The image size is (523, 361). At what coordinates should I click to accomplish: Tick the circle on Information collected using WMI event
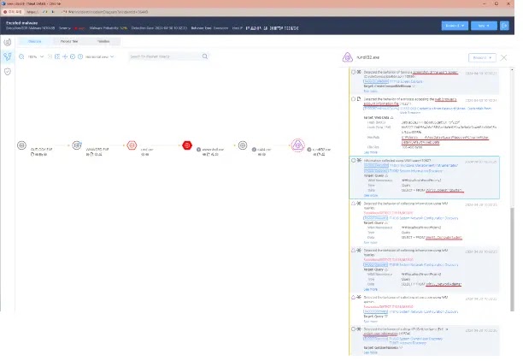(353, 160)
